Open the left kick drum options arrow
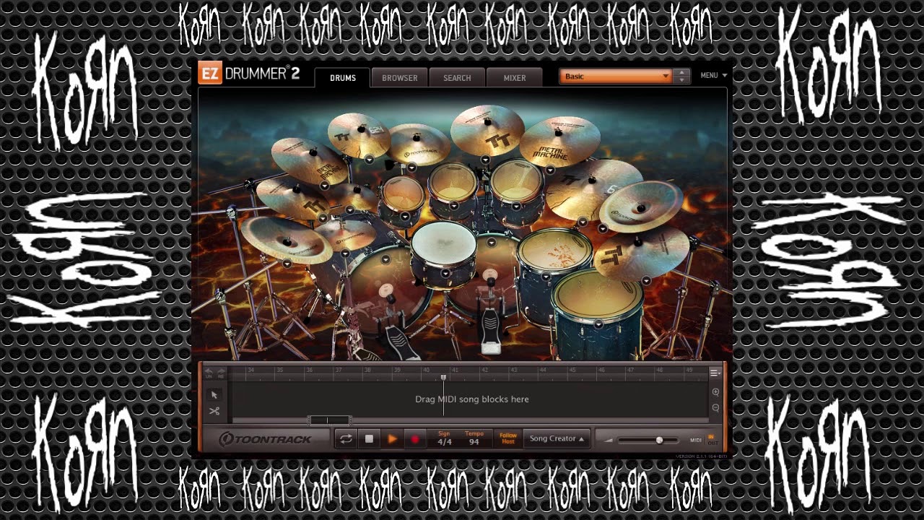 385,259
